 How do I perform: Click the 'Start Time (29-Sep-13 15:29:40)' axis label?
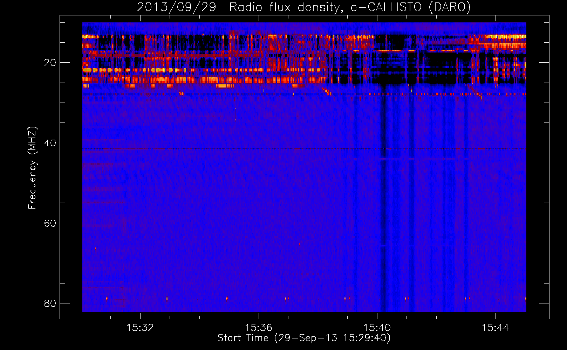(304, 338)
